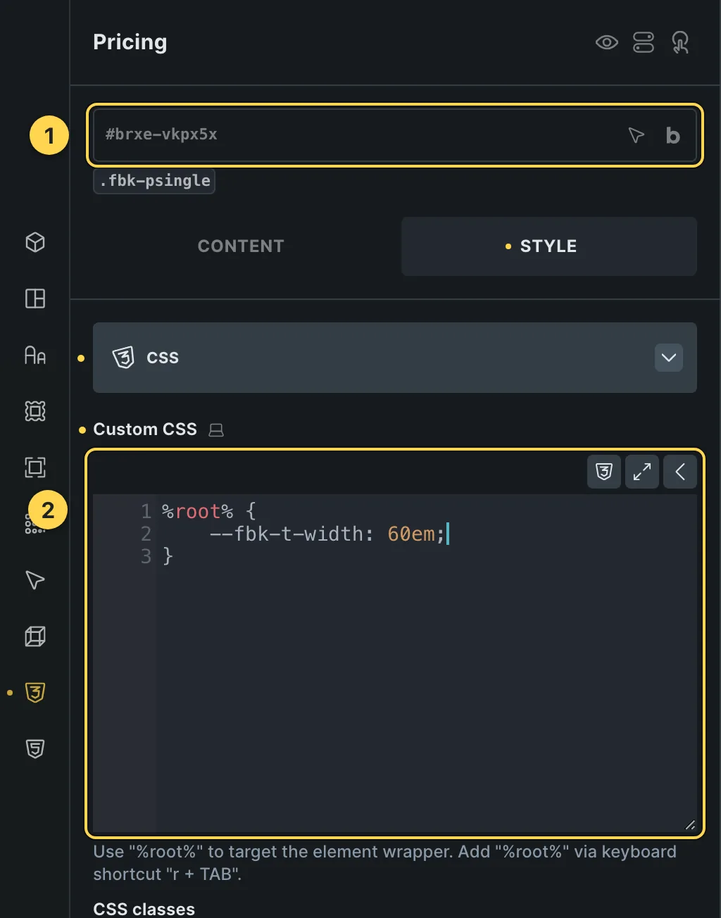Screen dimensions: 721x918
Task: Click the CSS3 button in code editor toolbar
Action: point(604,472)
